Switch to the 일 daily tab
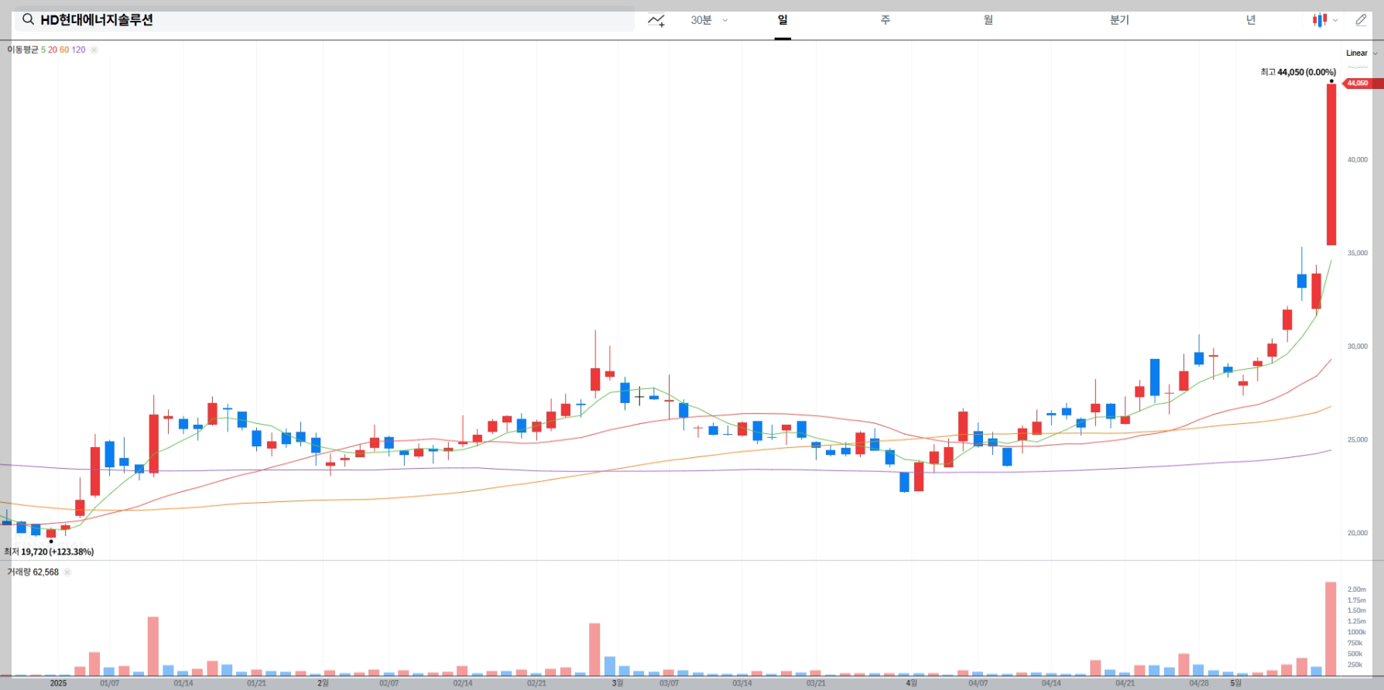The height and width of the screenshot is (690, 1384). pyautogui.click(x=783, y=20)
